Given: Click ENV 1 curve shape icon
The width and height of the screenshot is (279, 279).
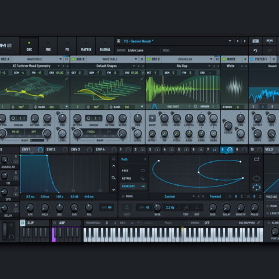Looking at the screenshot, I should tap(40, 149).
